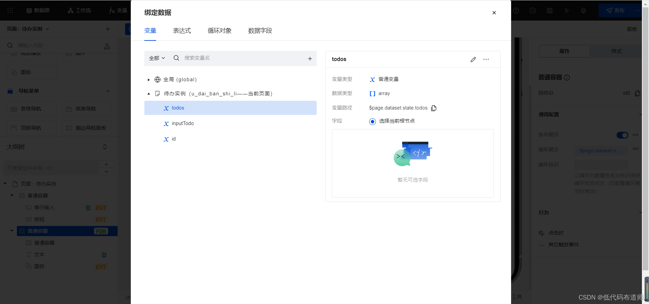
Task: Open the history clock icon
Action: (x=533, y=10)
